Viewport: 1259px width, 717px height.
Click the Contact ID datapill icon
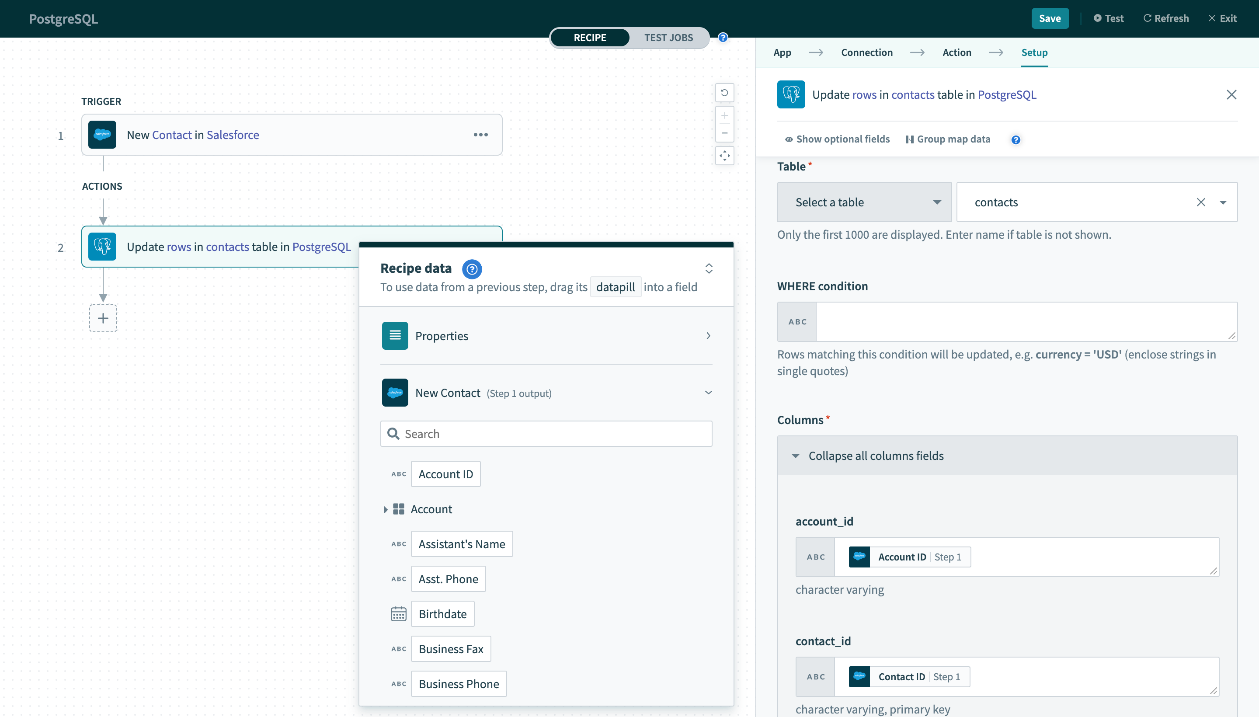859,676
